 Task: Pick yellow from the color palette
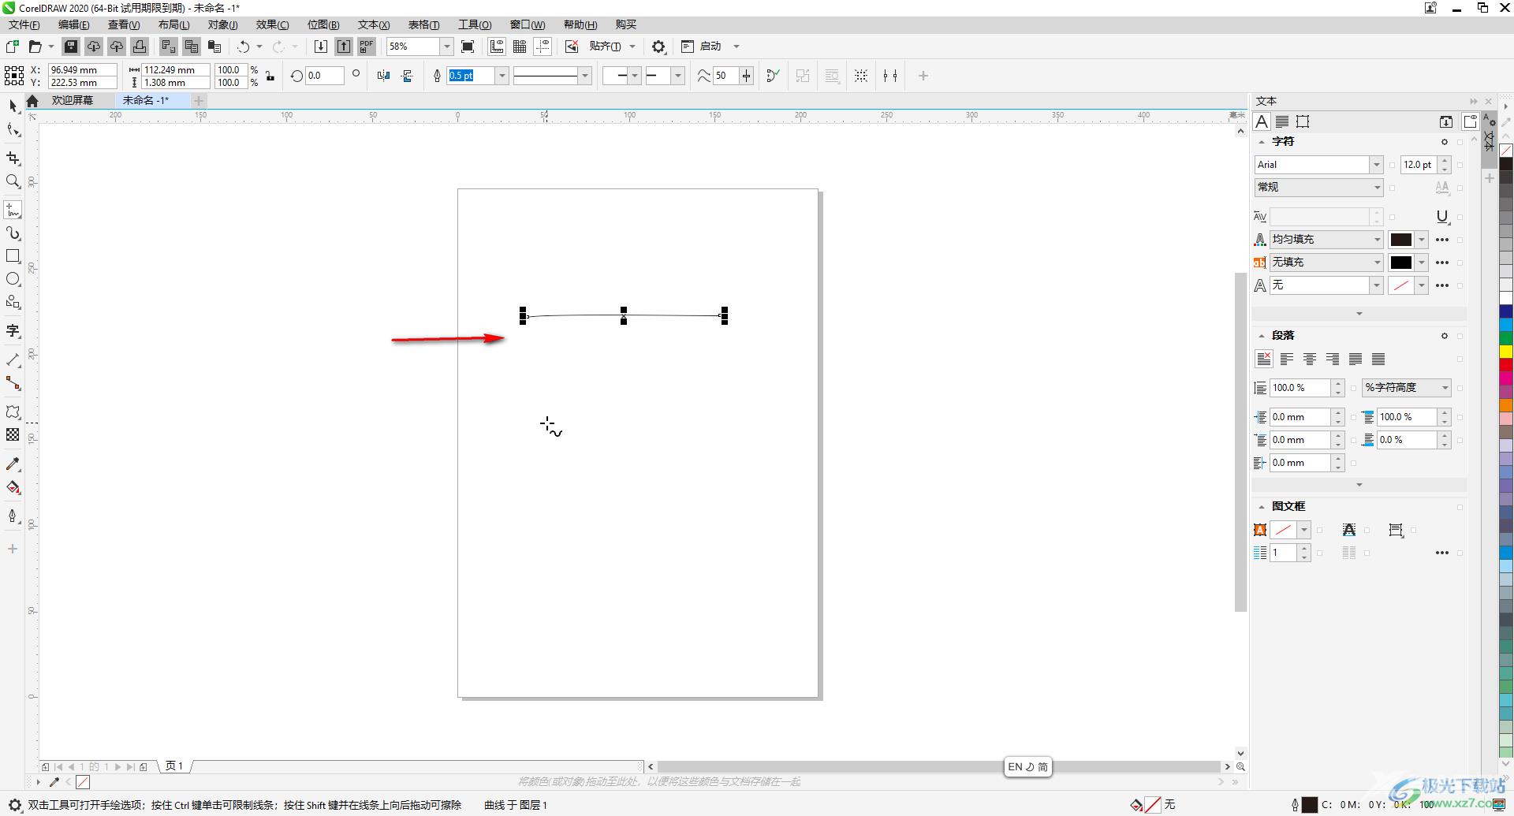tap(1506, 352)
